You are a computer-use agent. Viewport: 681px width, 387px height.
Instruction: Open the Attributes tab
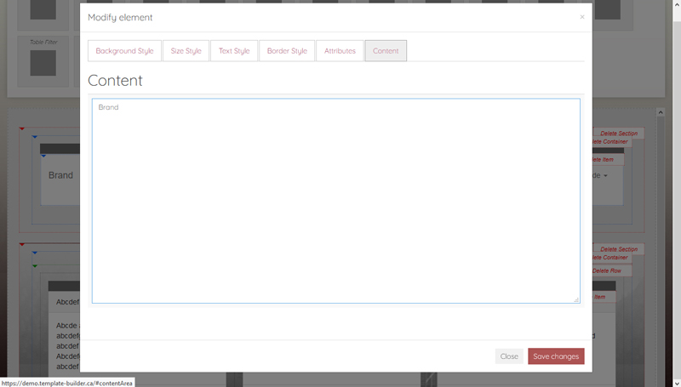[x=340, y=51]
